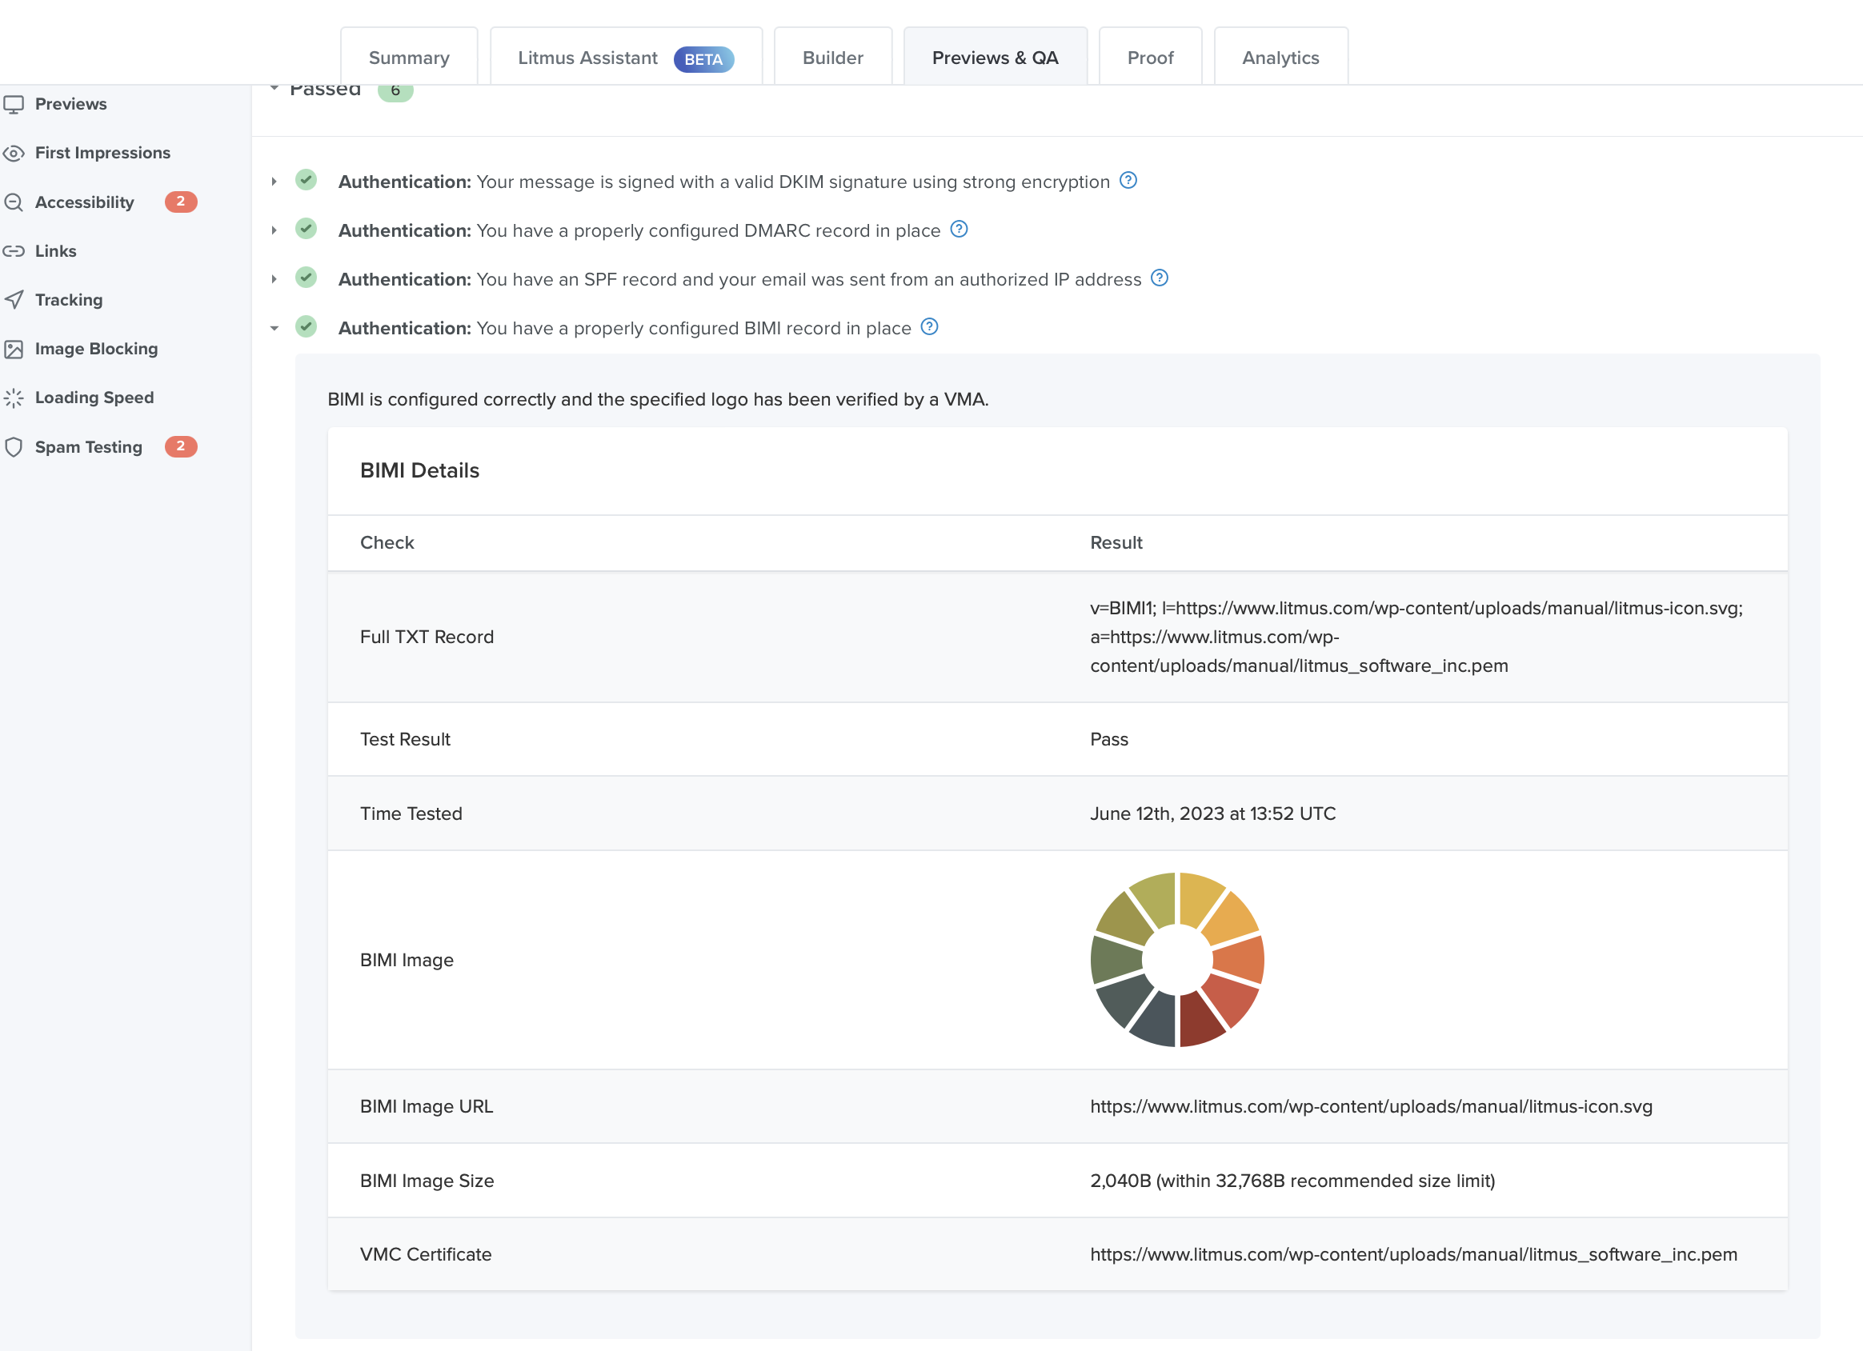1863x1351 pixels.
Task: Click the Image Blocking picture icon
Action: pyautogui.click(x=14, y=349)
